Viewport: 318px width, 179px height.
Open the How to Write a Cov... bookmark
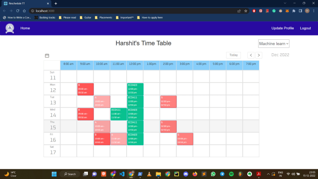(x=17, y=18)
